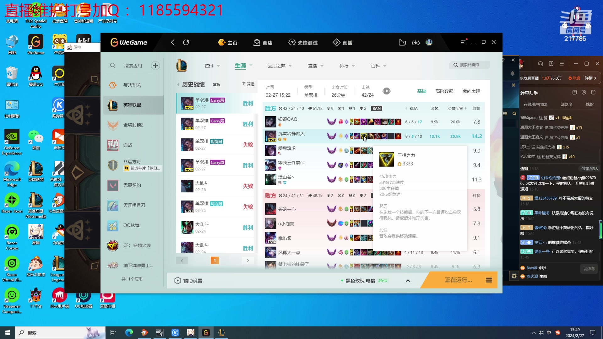Open the notification center icon

593,333
